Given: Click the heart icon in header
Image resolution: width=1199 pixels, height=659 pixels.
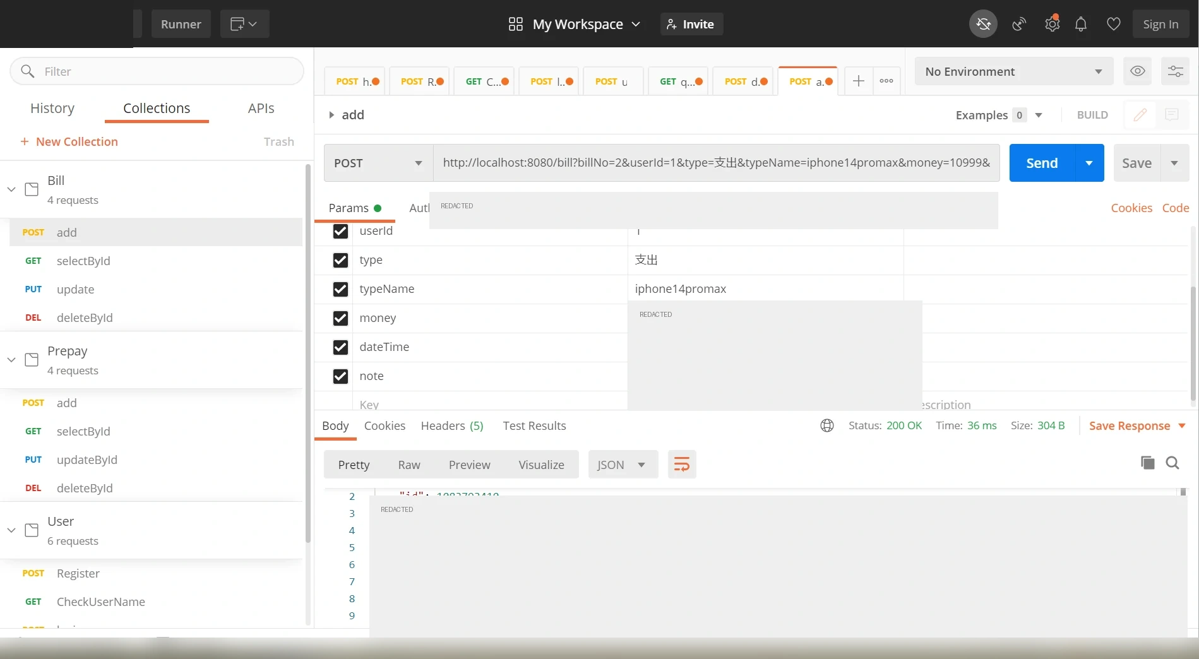Looking at the screenshot, I should (x=1114, y=24).
